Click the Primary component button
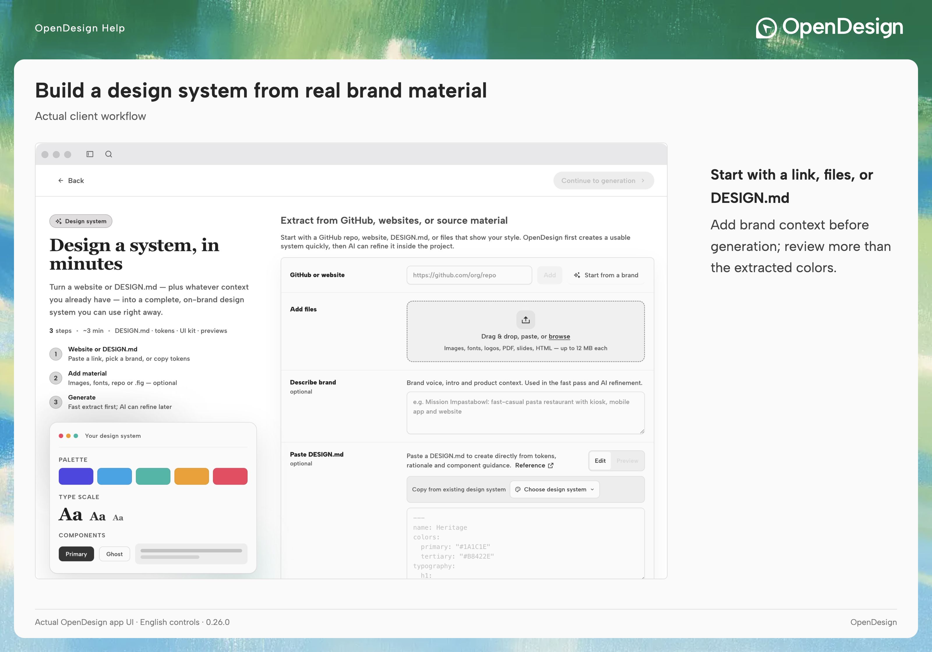Image resolution: width=932 pixels, height=652 pixels. tap(76, 554)
